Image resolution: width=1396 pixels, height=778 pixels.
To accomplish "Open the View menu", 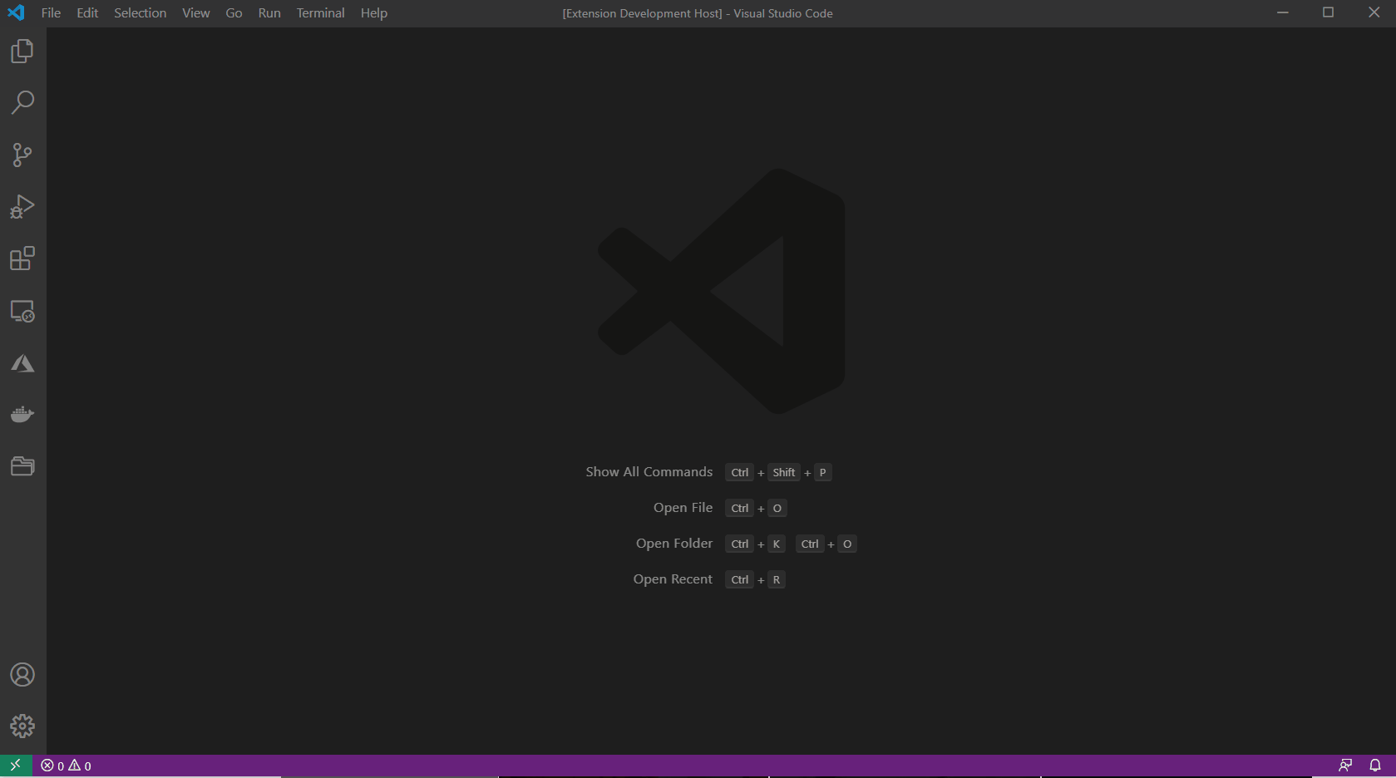I will pyautogui.click(x=196, y=13).
